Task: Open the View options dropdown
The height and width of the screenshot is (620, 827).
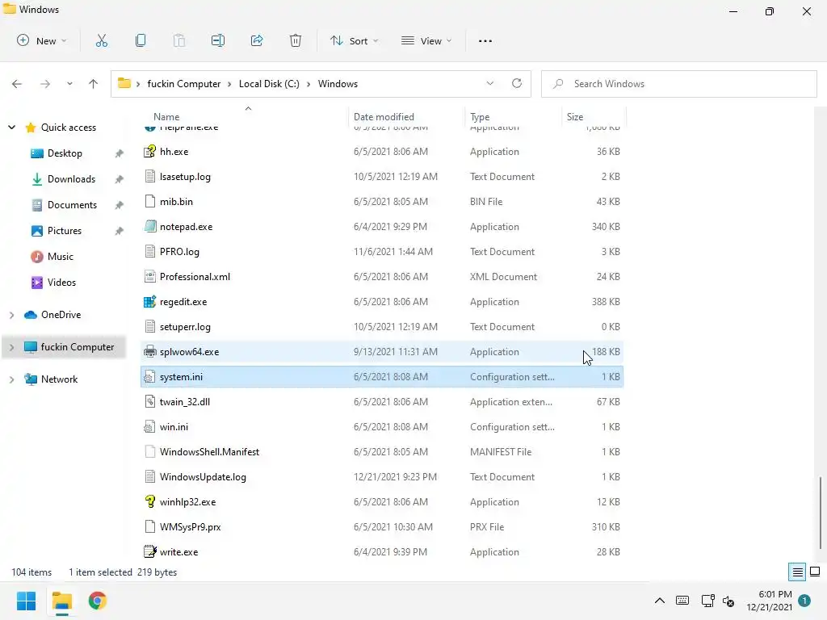Action: coord(426,40)
